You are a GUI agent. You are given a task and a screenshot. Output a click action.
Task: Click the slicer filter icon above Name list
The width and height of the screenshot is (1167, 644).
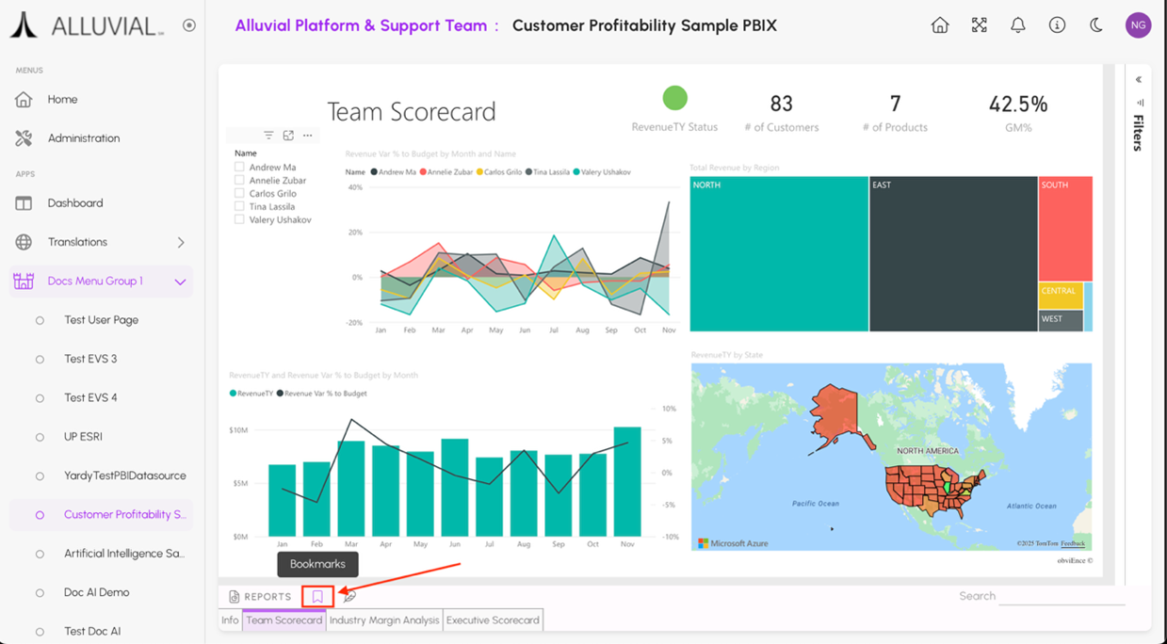(268, 136)
